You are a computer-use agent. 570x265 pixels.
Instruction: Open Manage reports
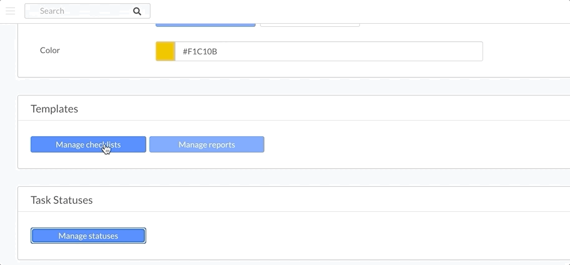click(x=207, y=144)
